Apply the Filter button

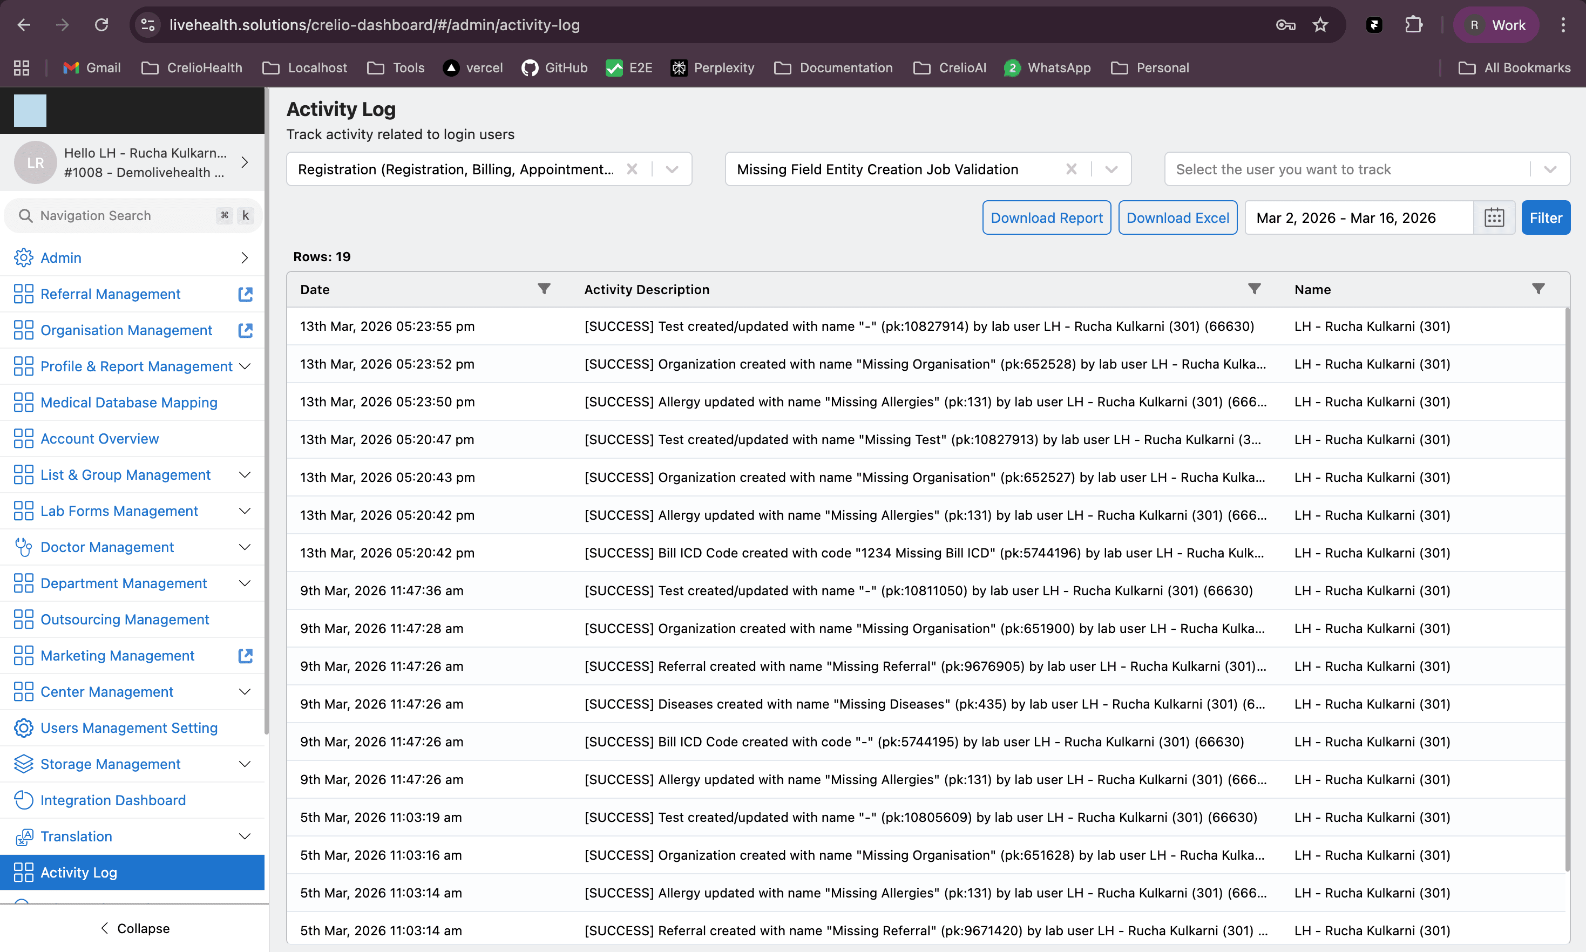(1546, 217)
